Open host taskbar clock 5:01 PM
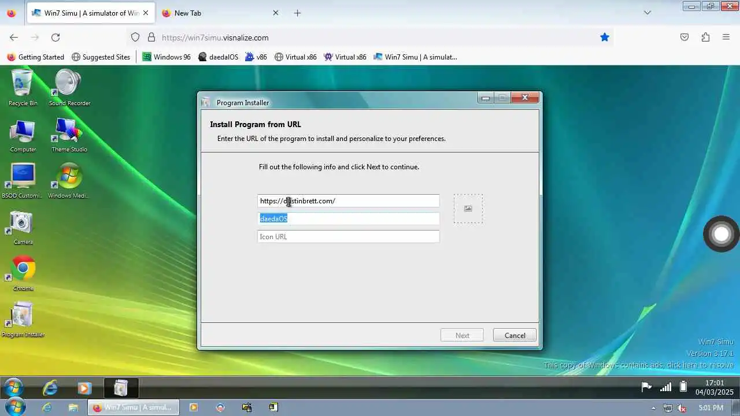Image resolution: width=740 pixels, height=416 pixels. click(x=711, y=407)
